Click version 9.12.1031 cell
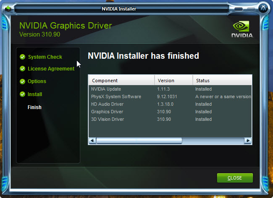The width and height of the screenshot is (273, 198). coord(167,96)
